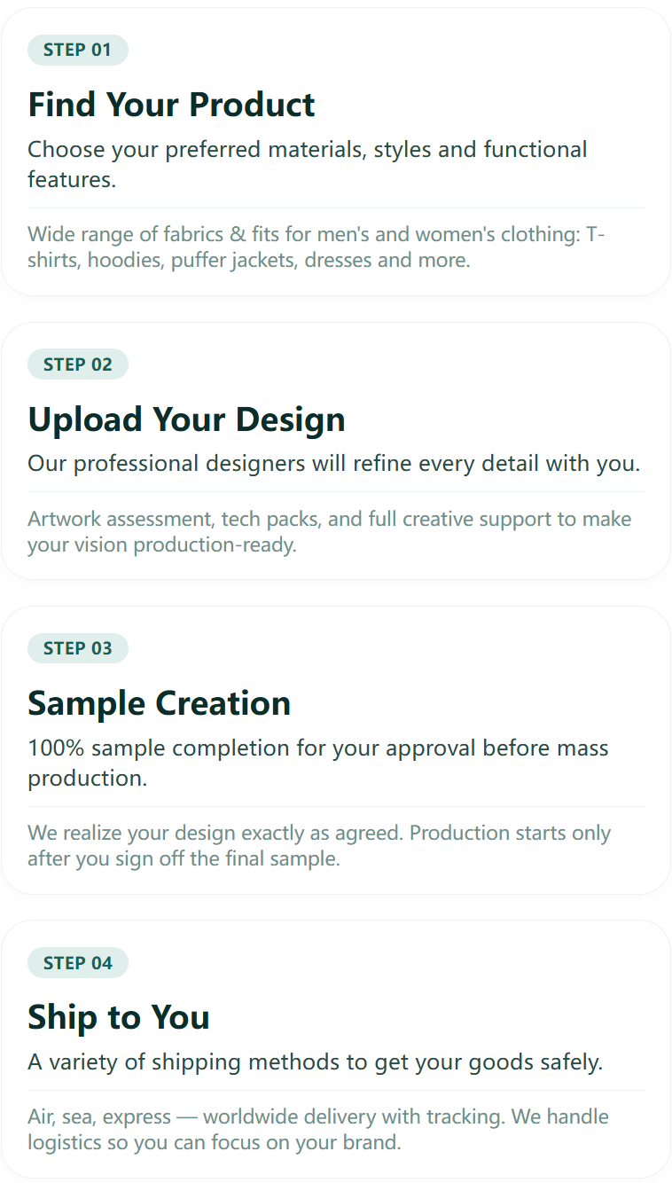Click the 'Wide range of fabrics' description
Screen dimensions: 672x1183
316,247
